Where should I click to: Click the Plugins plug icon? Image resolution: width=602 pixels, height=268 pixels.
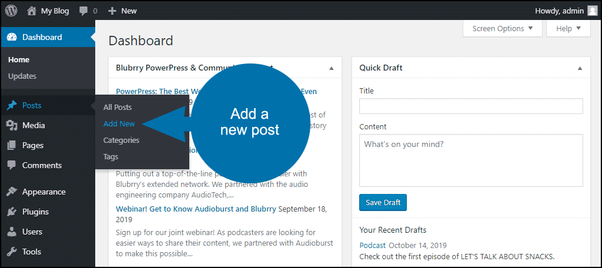[x=12, y=212]
